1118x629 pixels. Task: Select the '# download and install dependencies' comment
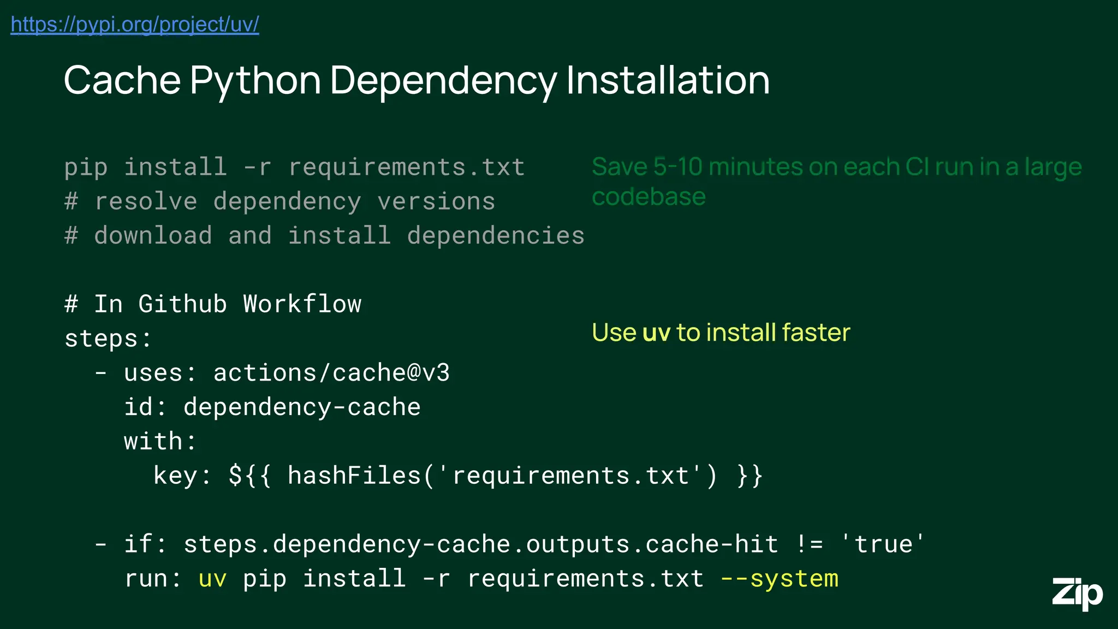[324, 236]
